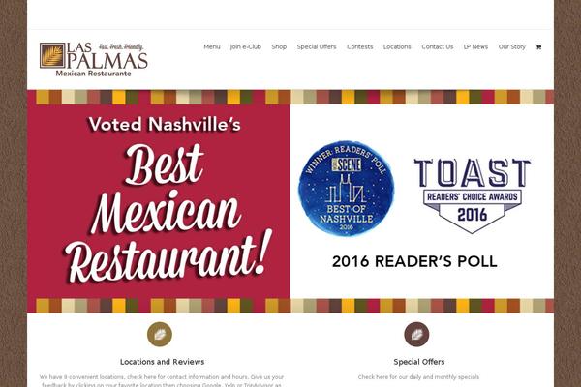This screenshot has height=387, width=581.
Task: Click the Best of Nashville badge
Action: 347,188
